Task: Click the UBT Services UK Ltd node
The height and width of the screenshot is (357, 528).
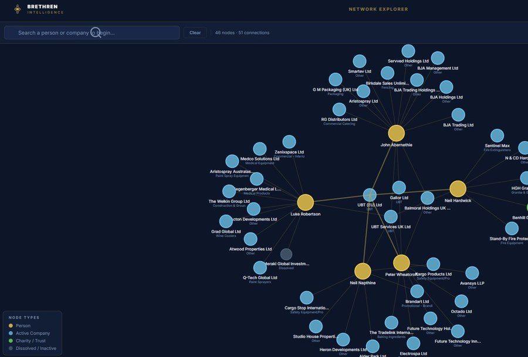Action: pos(391,217)
